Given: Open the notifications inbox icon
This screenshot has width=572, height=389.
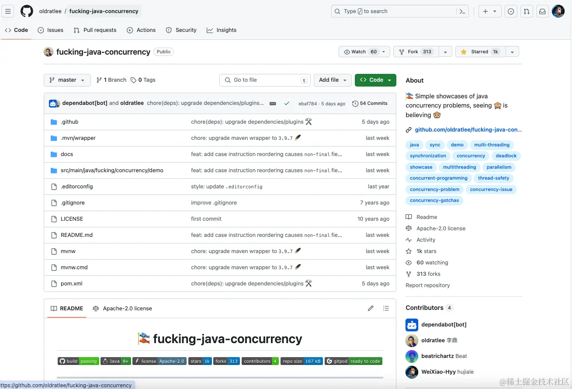Looking at the screenshot, I should [542, 11].
